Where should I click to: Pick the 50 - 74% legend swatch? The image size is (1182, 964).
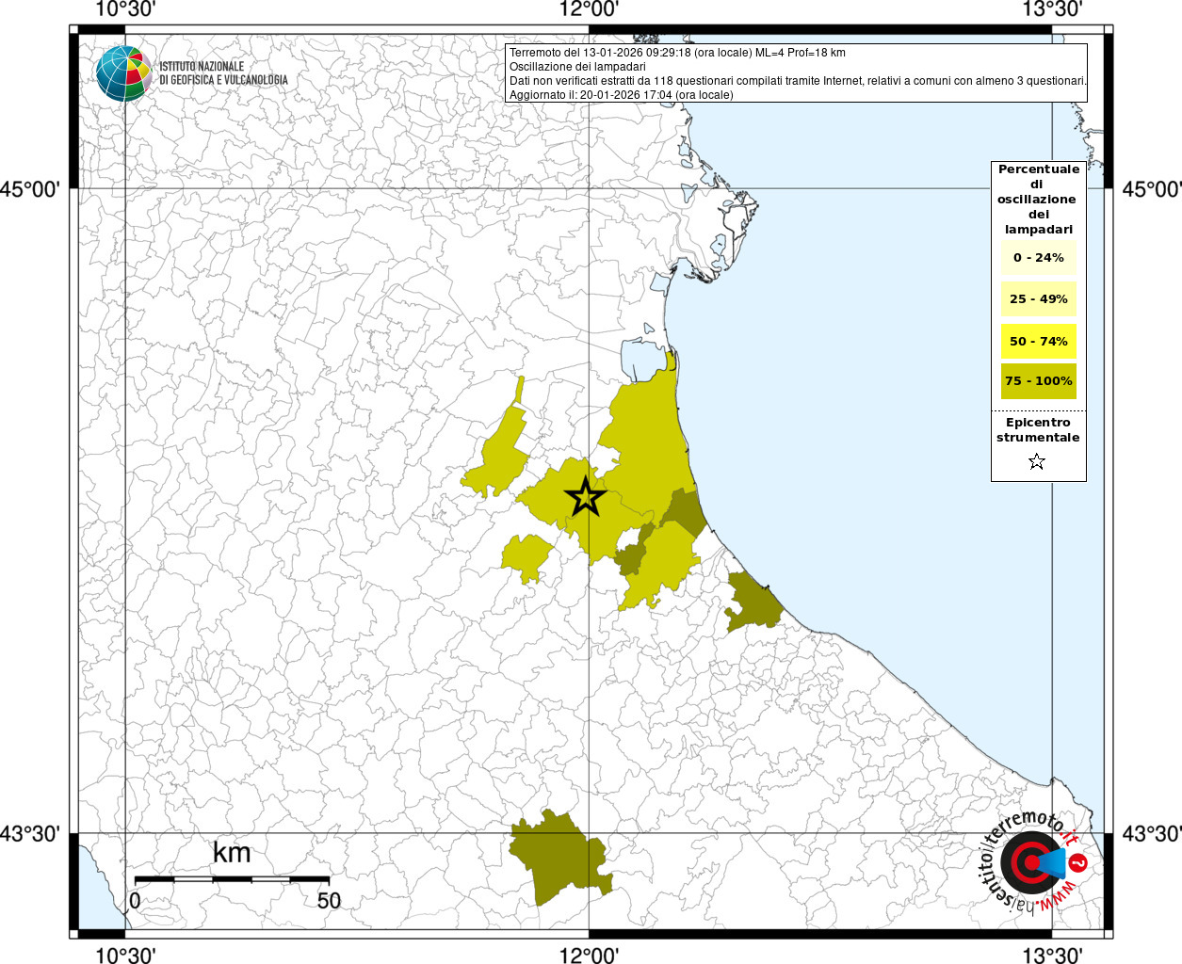[1038, 341]
